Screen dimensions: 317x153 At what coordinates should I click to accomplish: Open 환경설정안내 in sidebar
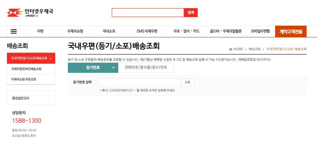(x=31, y=98)
